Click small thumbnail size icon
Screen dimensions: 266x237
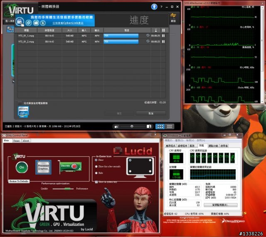pos(116,127)
